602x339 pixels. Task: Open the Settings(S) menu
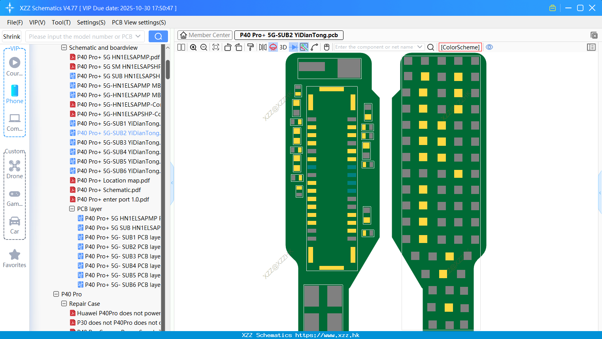click(91, 23)
